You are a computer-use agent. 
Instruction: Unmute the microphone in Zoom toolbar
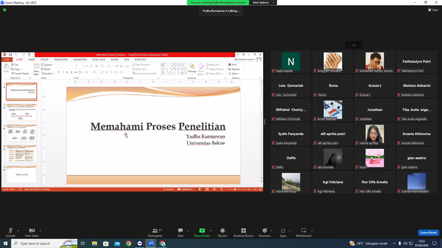coord(10,232)
